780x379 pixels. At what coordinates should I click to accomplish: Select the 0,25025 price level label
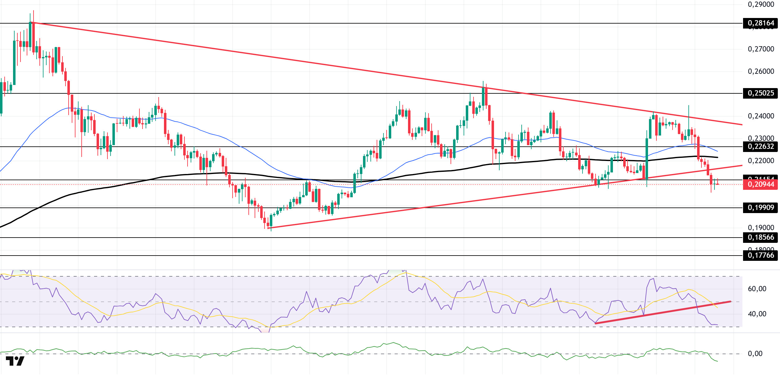(x=760, y=93)
